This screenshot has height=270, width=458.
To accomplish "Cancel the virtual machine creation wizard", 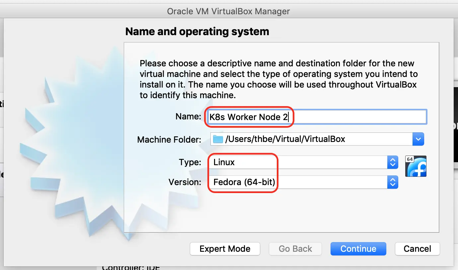I will [x=417, y=249].
